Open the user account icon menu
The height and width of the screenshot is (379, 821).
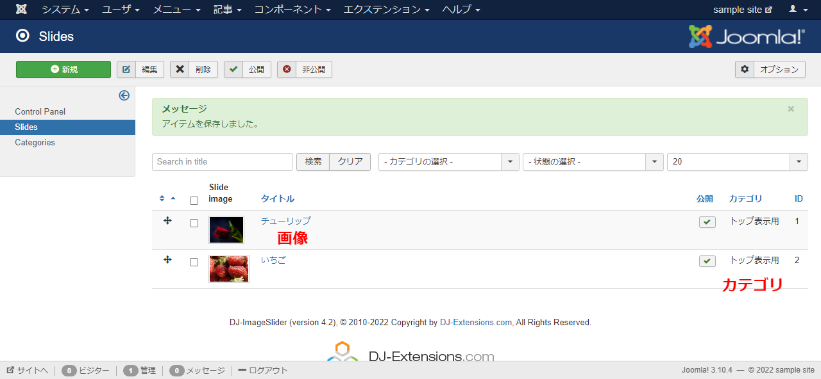tap(798, 10)
